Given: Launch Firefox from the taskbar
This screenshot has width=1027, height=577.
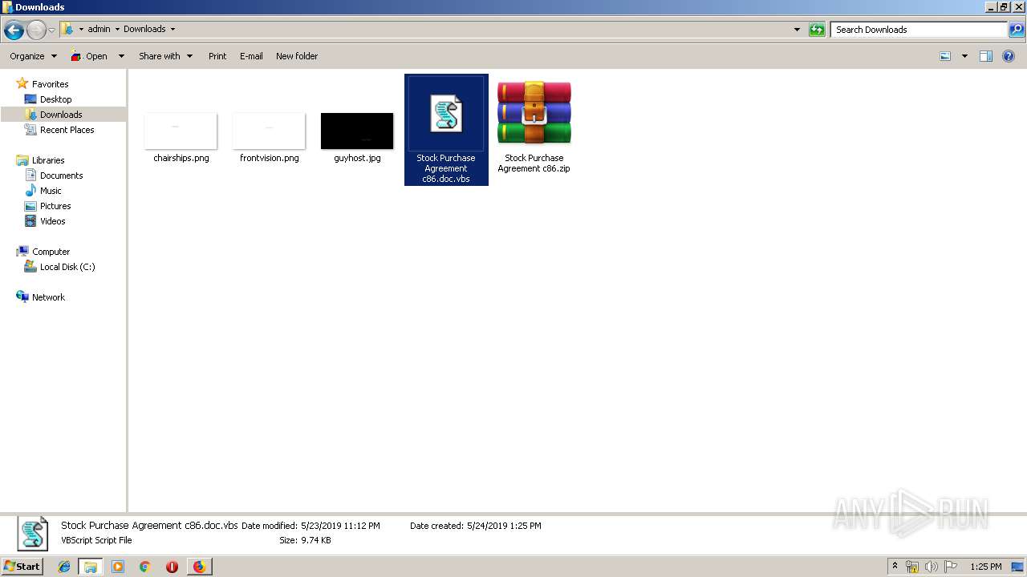Looking at the screenshot, I should tap(199, 567).
